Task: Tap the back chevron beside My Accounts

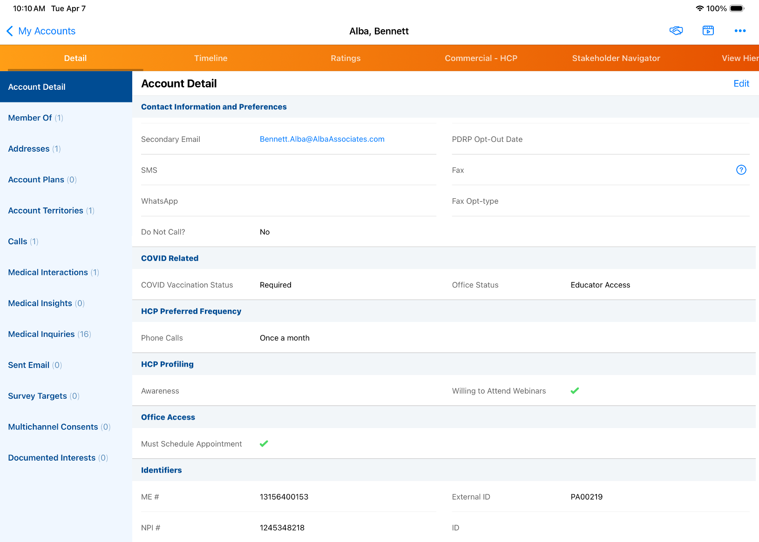Action: [10, 31]
